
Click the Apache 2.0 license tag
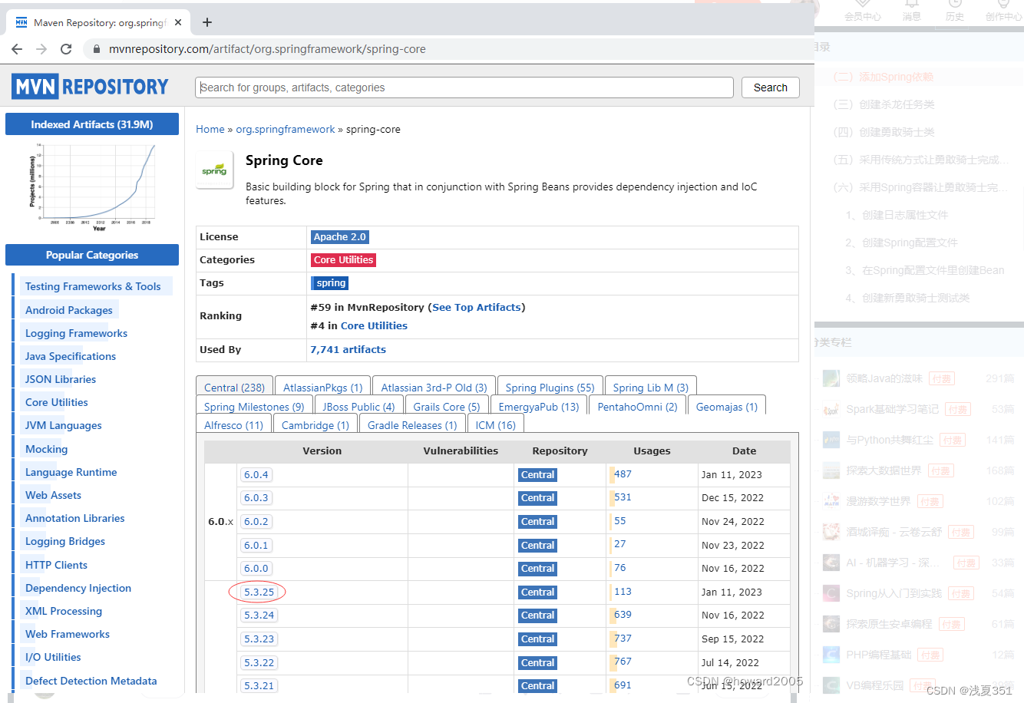[340, 237]
